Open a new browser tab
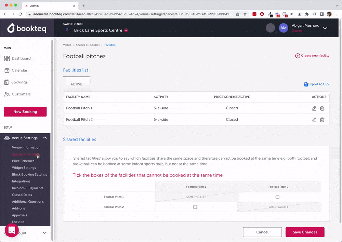This screenshot has height=242, width=342. coord(83,6)
